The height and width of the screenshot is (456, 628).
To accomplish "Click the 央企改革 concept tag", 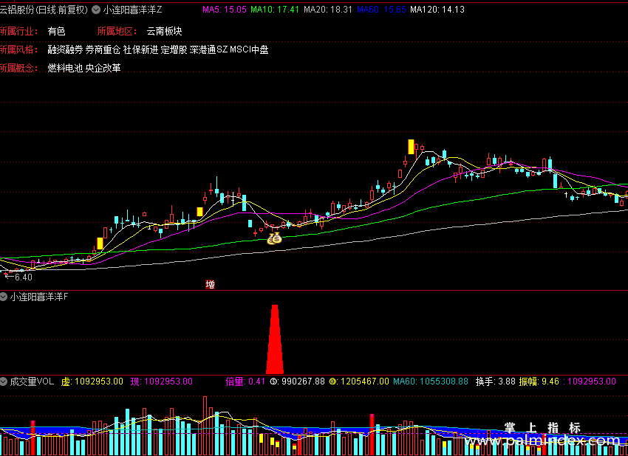I will tap(103, 68).
